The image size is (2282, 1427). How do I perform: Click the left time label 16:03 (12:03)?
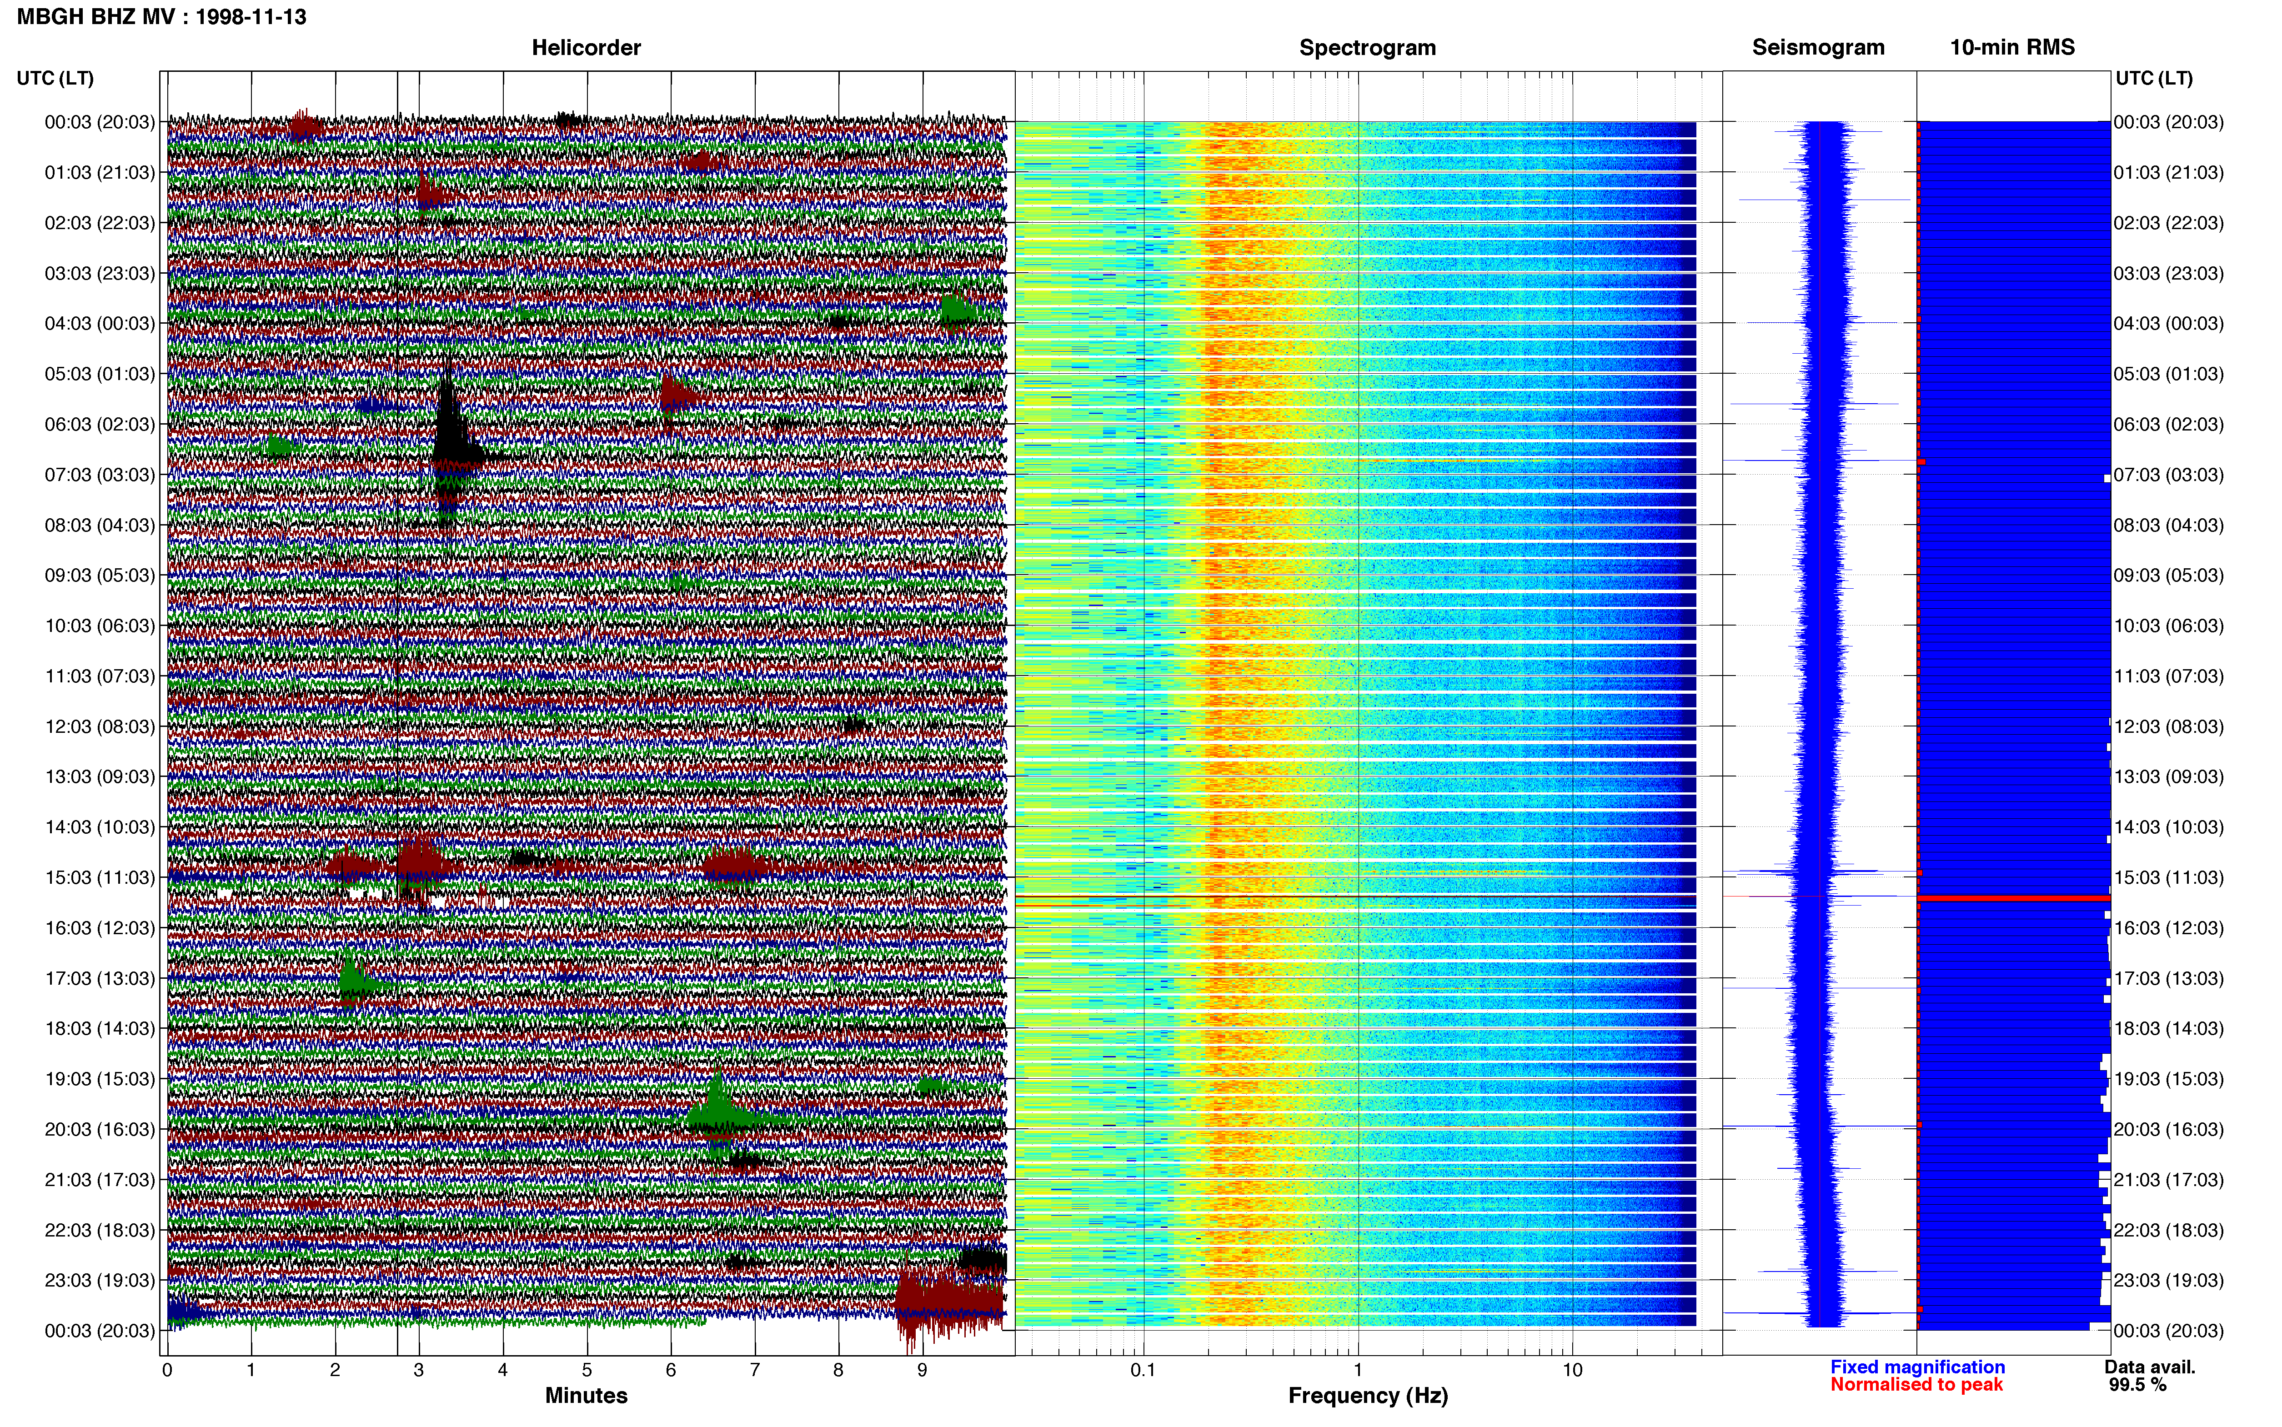[x=100, y=928]
